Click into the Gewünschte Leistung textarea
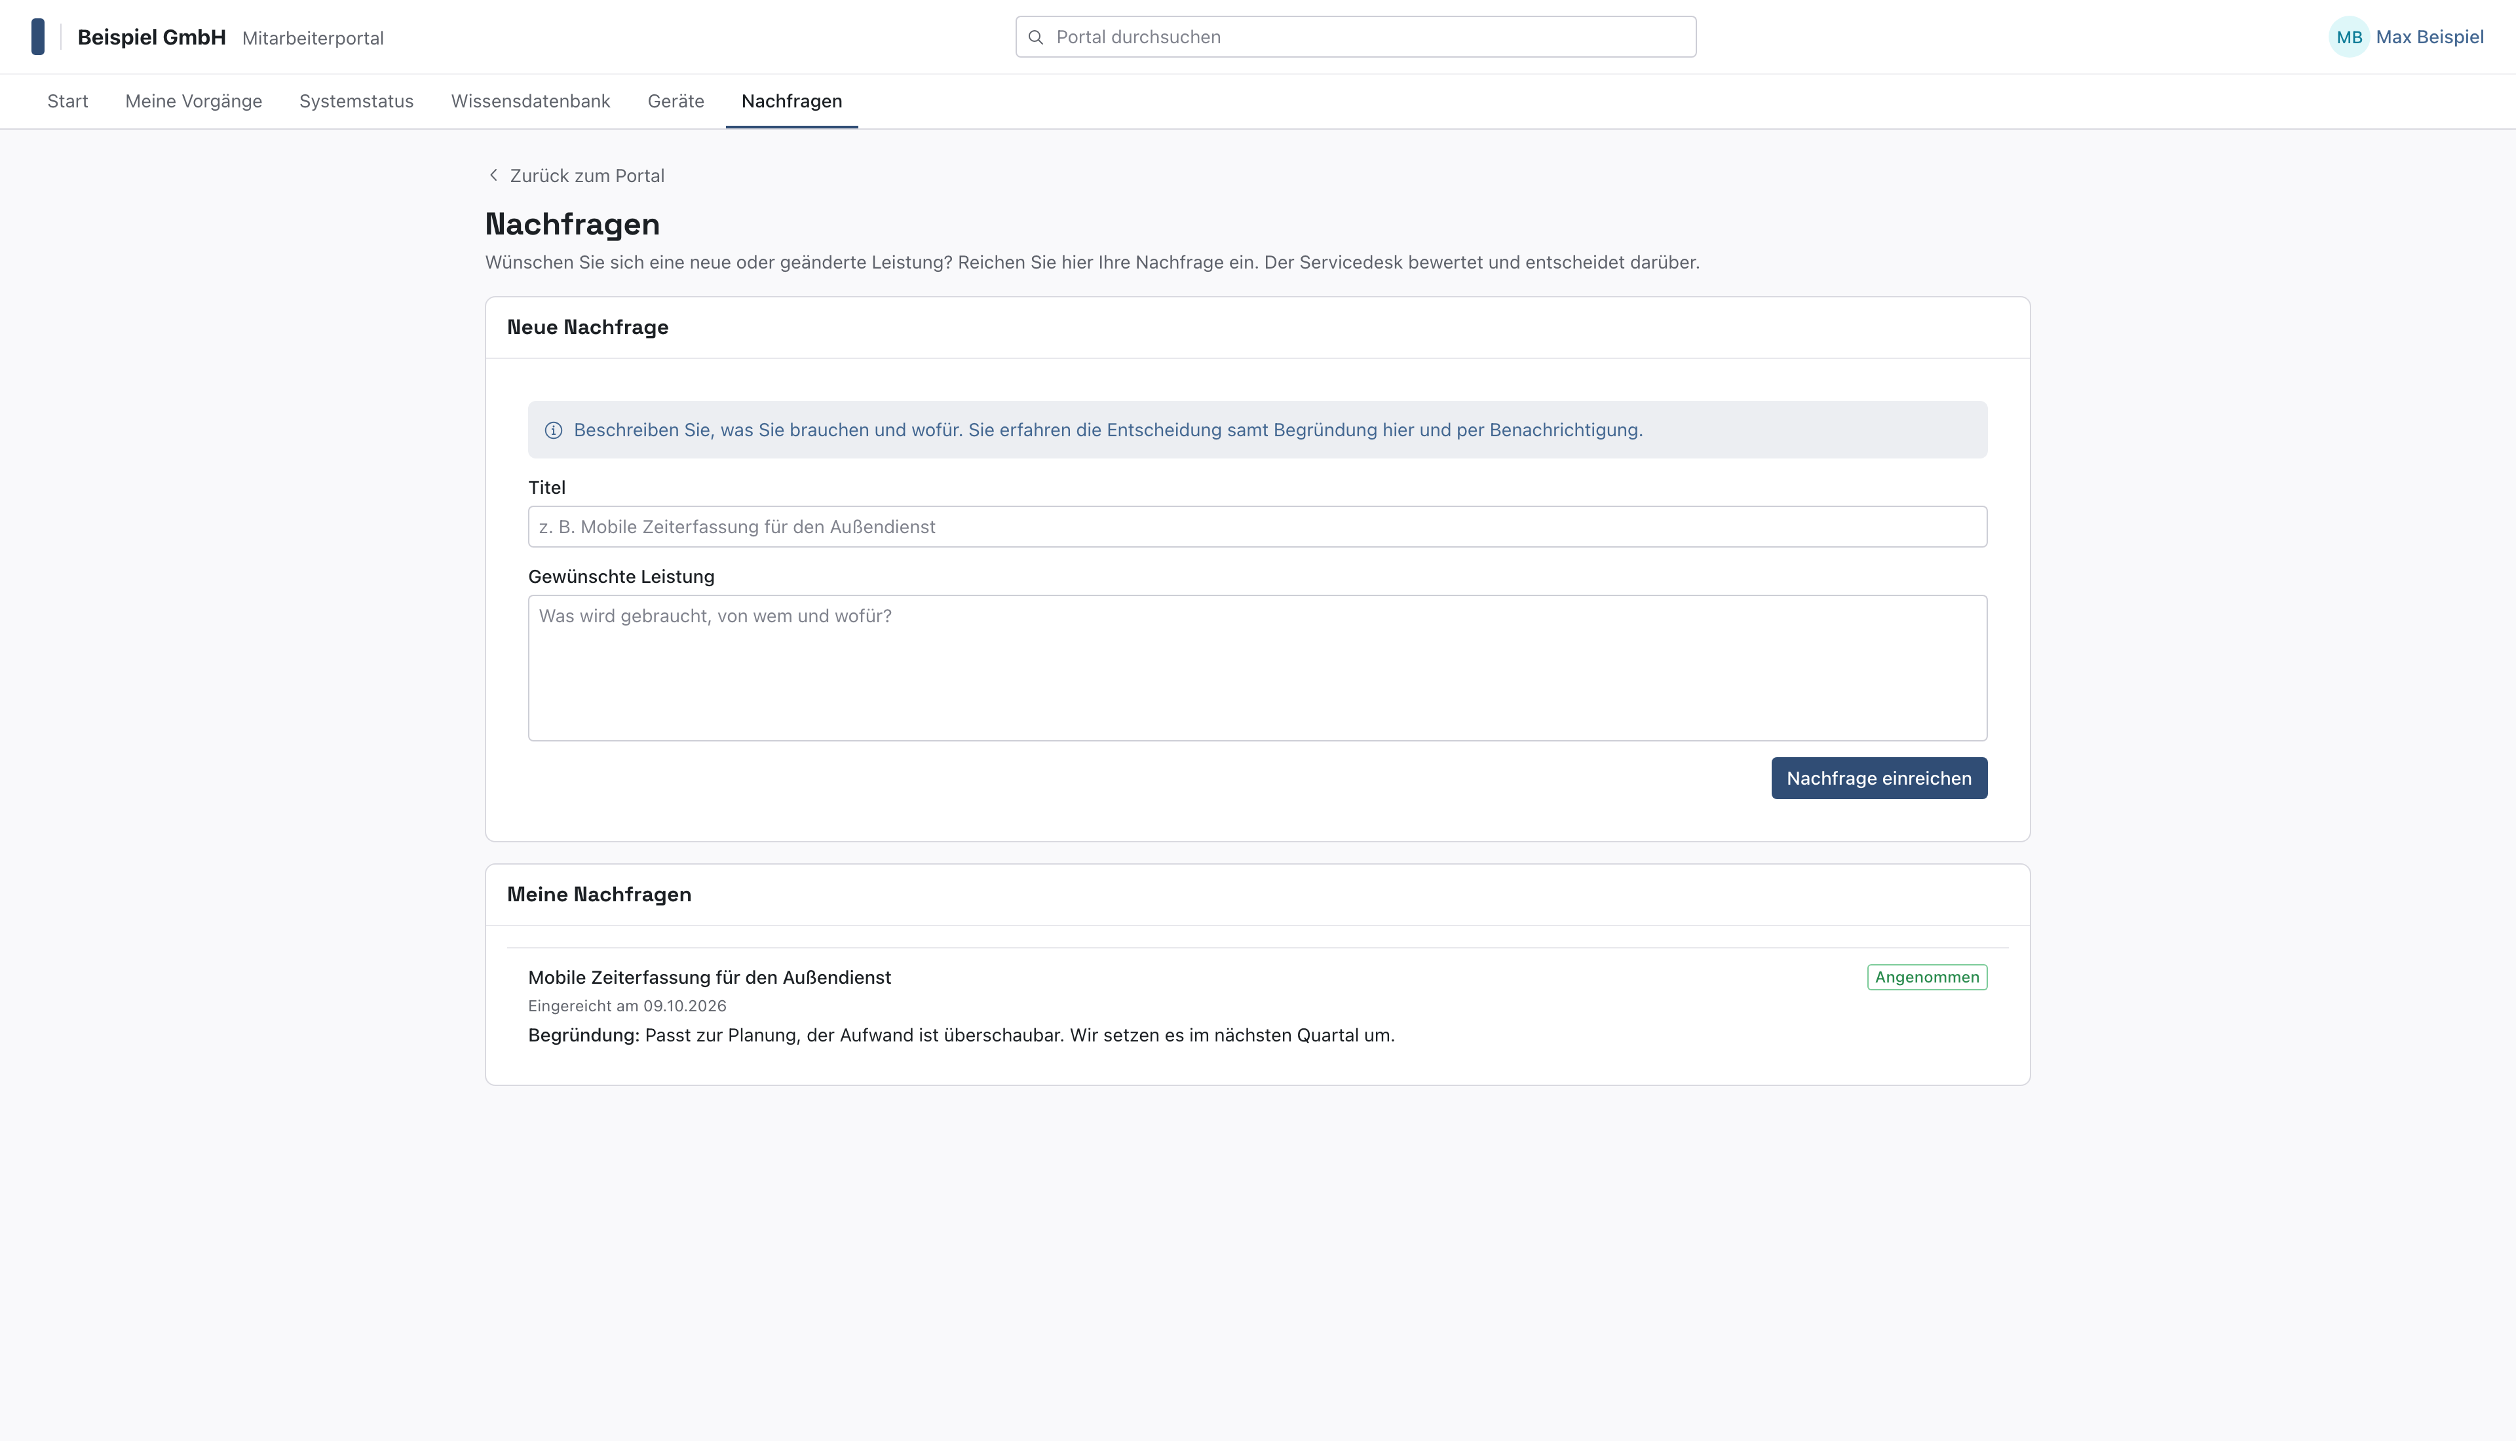The image size is (2516, 1441). pyautogui.click(x=1257, y=668)
